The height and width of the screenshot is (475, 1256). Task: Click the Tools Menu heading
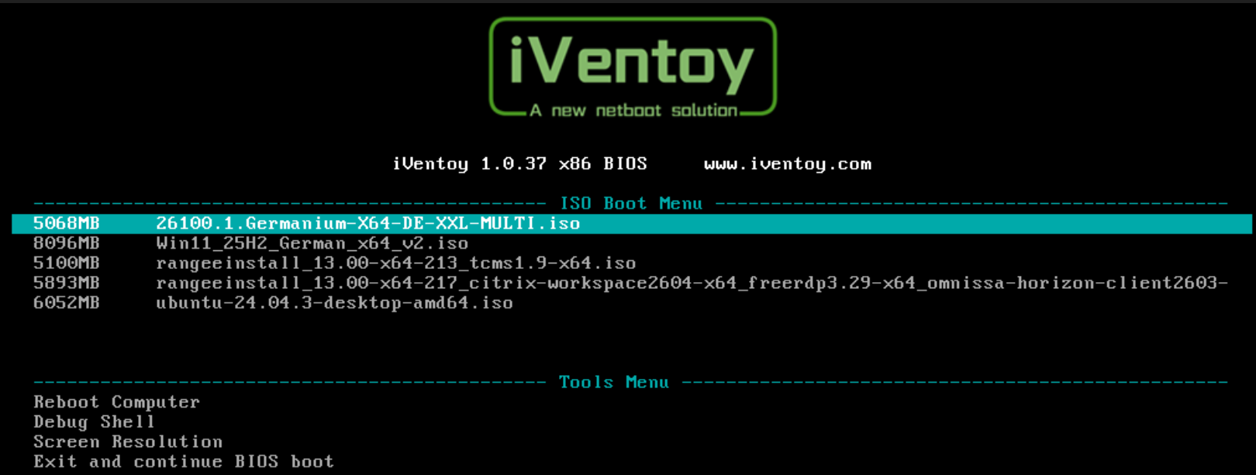614,382
